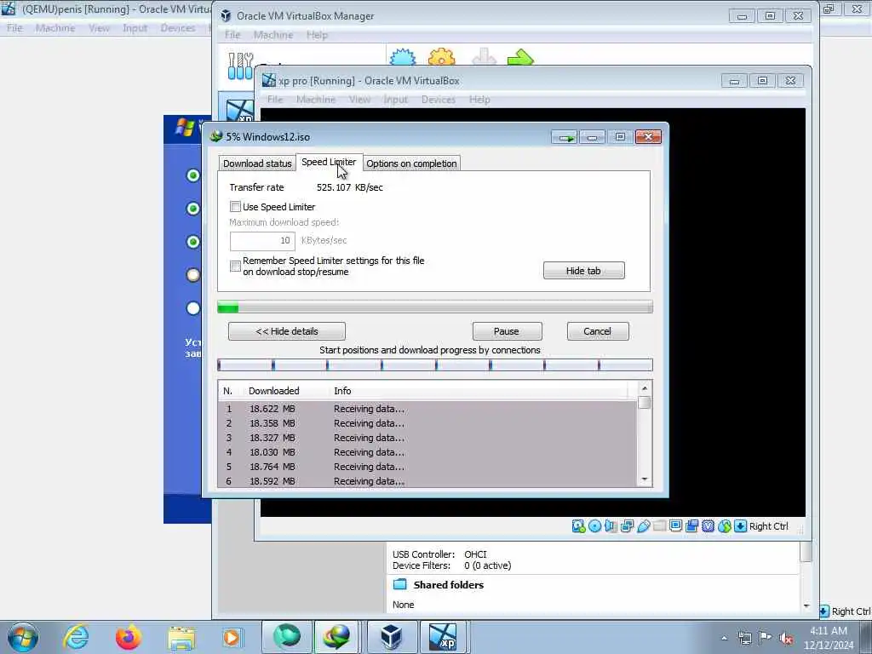This screenshot has width=872, height=654.
Task: Open Settings gear in VirtualBox Manager toolbar
Action: tap(442, 57)
